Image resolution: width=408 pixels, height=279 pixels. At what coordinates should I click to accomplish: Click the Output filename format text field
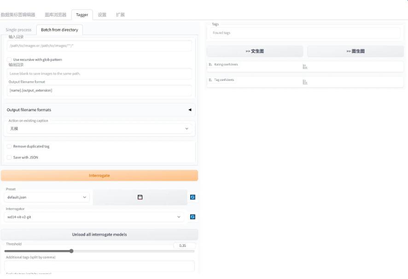click(99, 91)
